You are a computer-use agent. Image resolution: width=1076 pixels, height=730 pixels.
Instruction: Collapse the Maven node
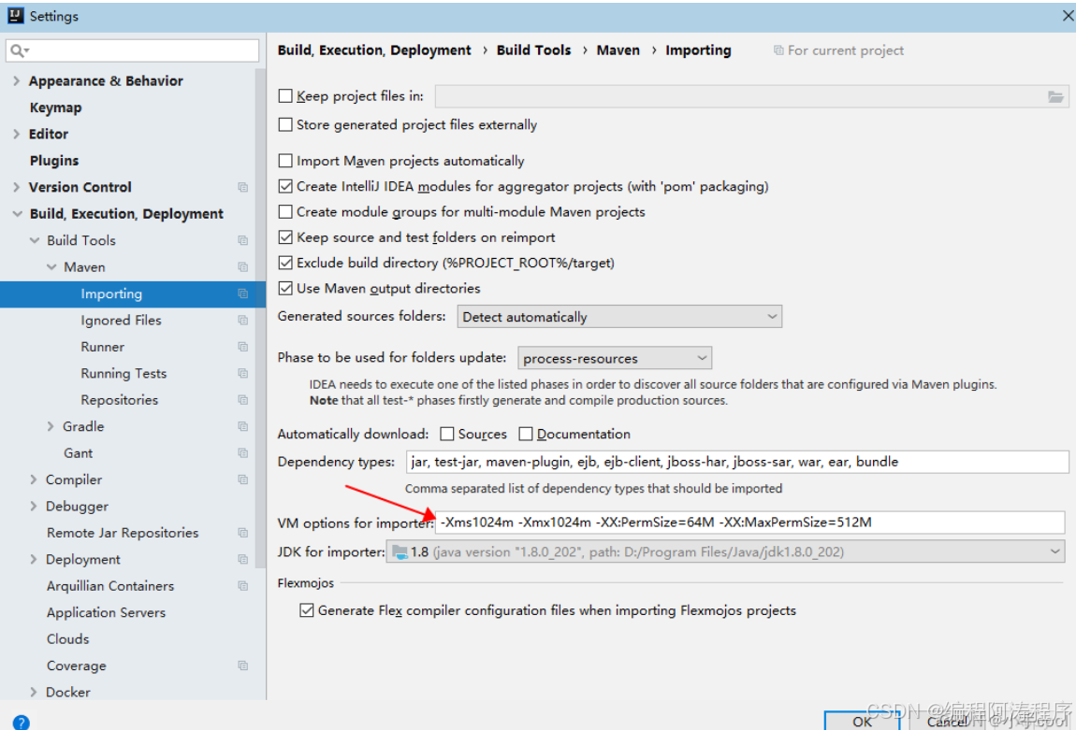click(x=51, y=266)
